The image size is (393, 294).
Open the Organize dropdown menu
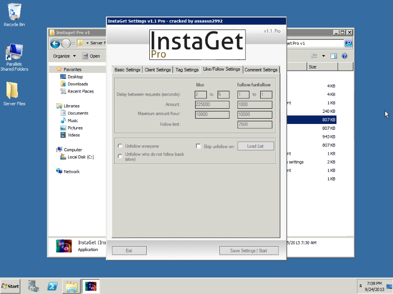[x=64, y=56]
